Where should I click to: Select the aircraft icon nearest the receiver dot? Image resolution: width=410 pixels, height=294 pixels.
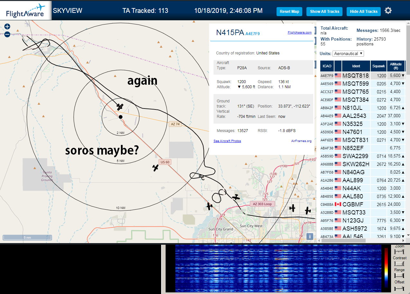pyautogui.click(x=120, y=107)
